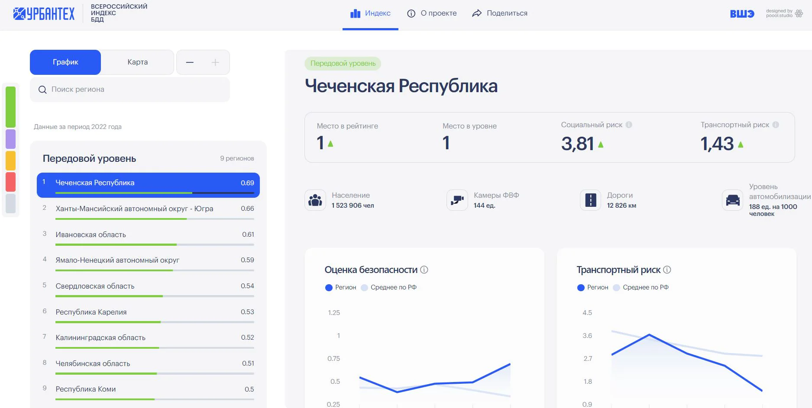This screenshot has height=408, width=812.
Task: Click the pool.studio designer logo
Action: point(784,13)
